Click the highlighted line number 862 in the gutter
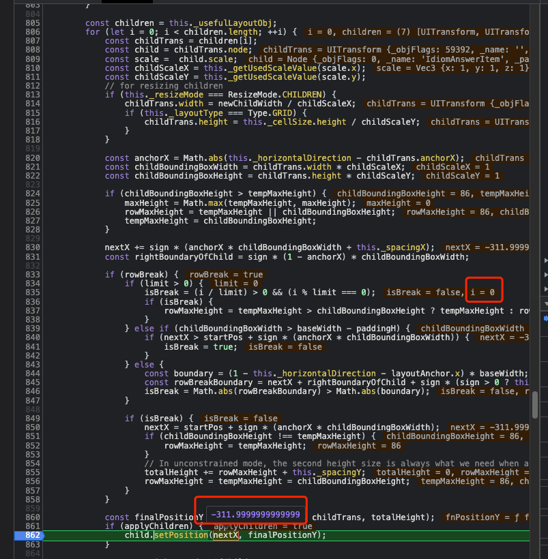This screenshot has width=548, height=559. point(33,535)
